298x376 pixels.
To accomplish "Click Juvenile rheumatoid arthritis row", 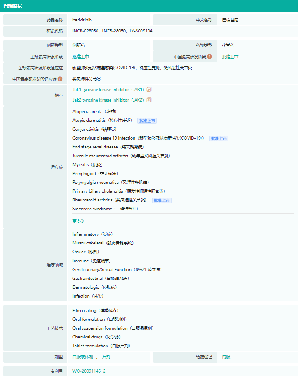I will [121, 156].
